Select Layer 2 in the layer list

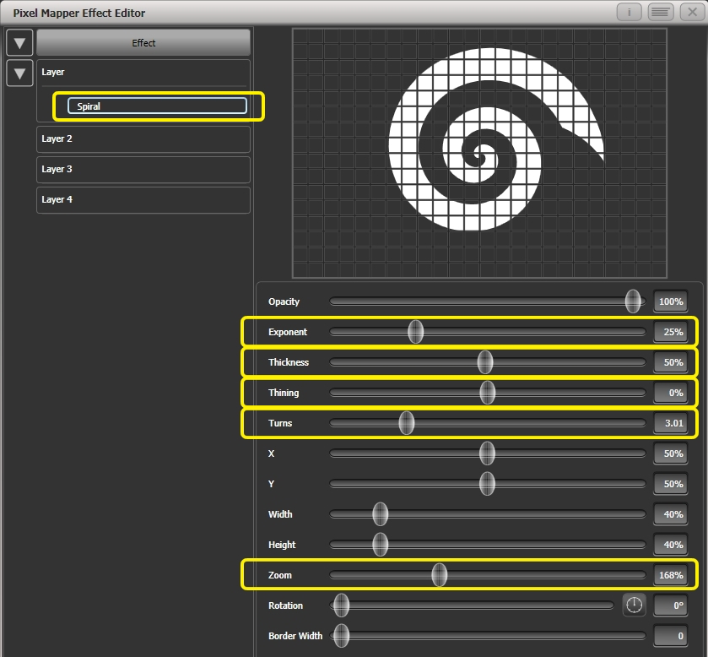pyautogui.click(x=143, y=138)
